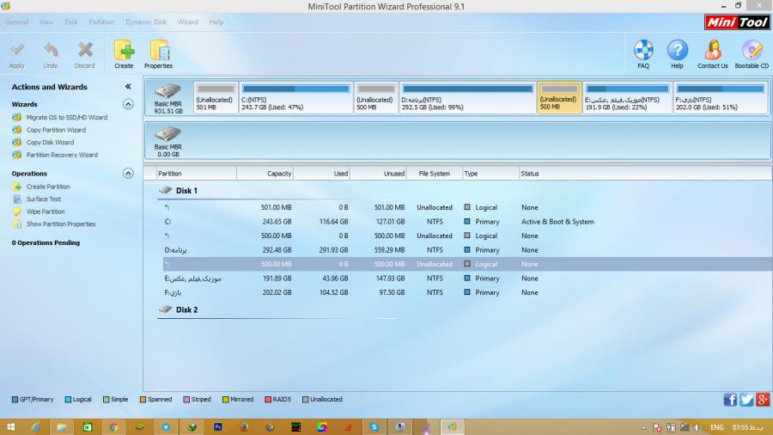Open the Facebook icon

pos(730,400)
